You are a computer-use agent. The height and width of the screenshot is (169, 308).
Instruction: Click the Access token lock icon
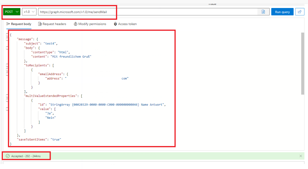[x=115, y=24]
